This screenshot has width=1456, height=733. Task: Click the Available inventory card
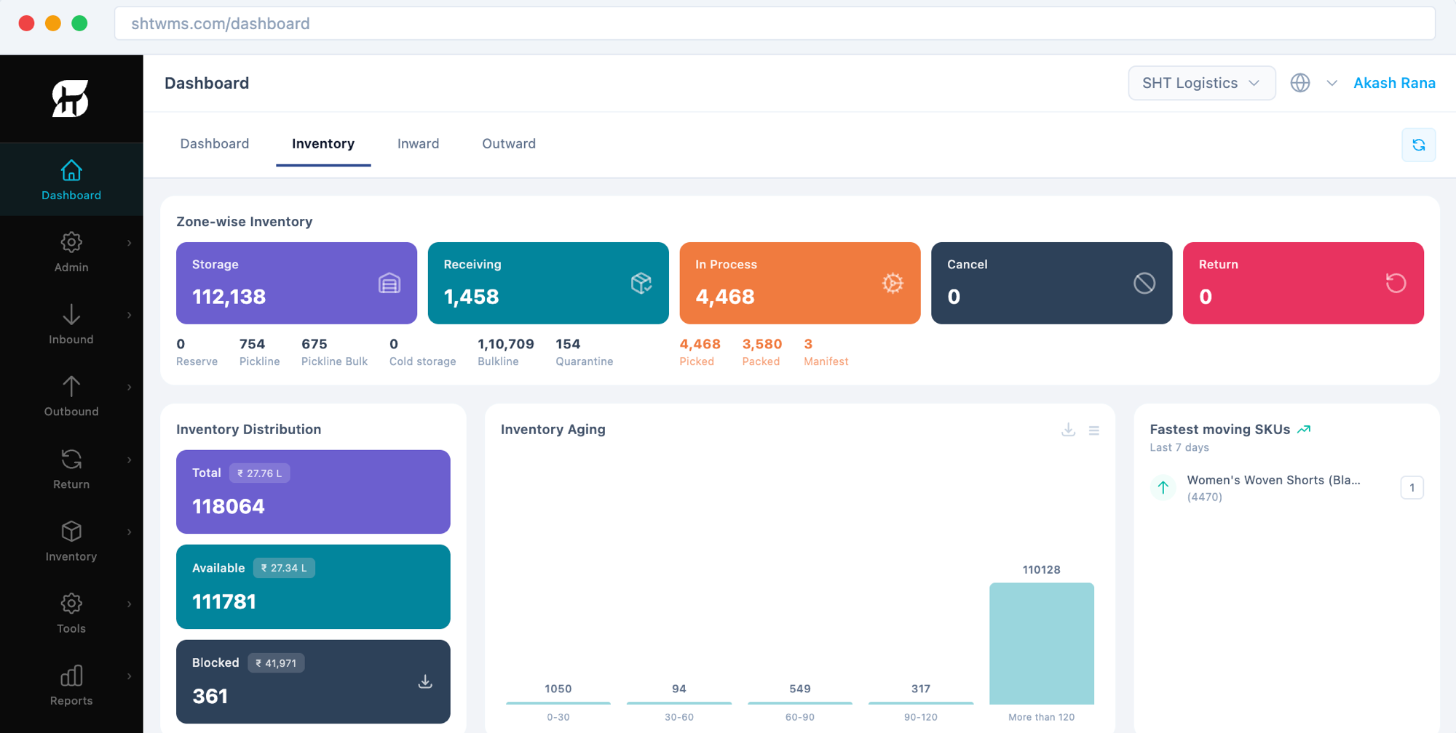313,587
